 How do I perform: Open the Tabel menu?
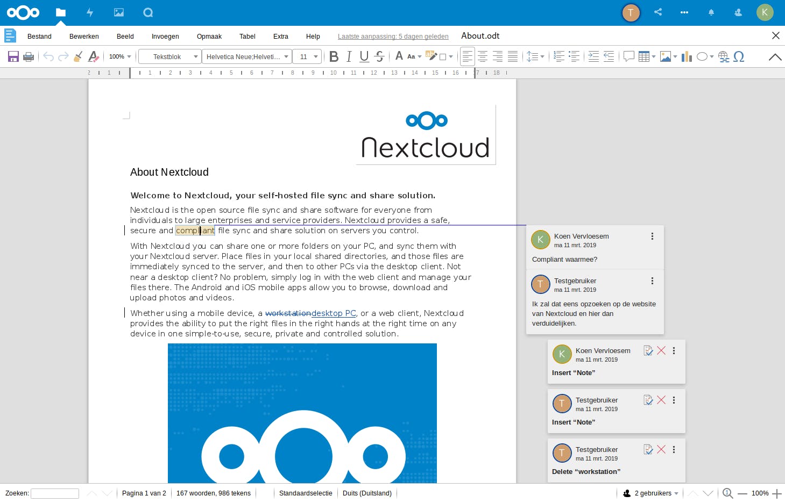pyautogui.click(x=247, y=37)
